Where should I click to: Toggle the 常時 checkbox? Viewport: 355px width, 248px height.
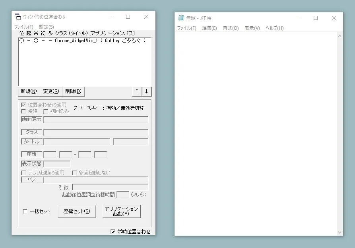(23, 111)
